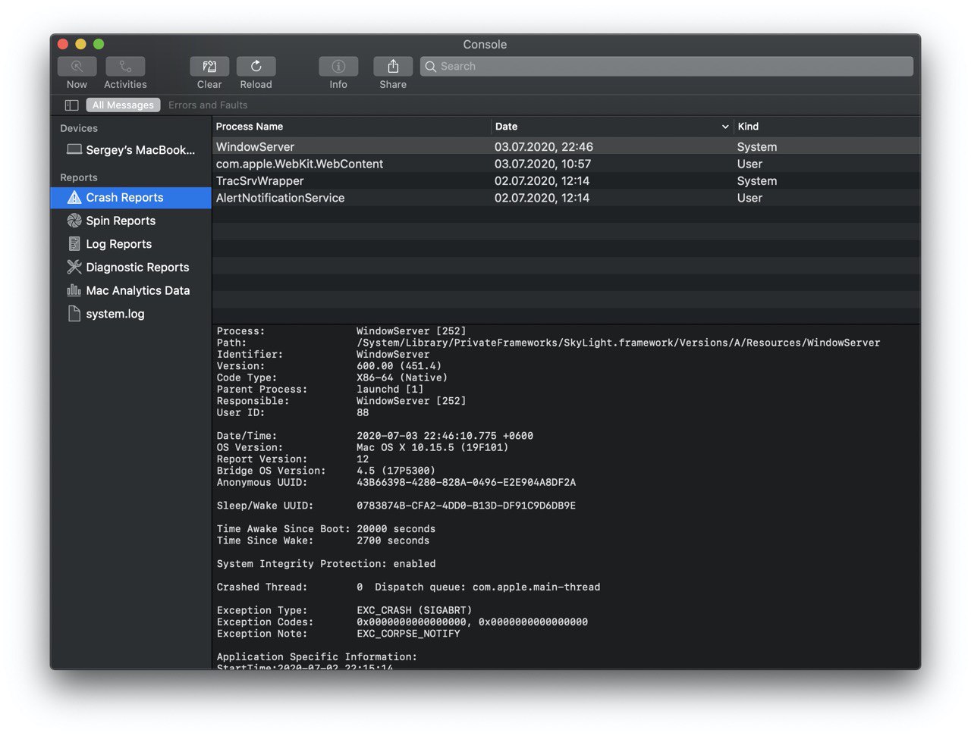This screenshot has height=736, width=971.
Task: Click the Reports section header
Action: 79,178
